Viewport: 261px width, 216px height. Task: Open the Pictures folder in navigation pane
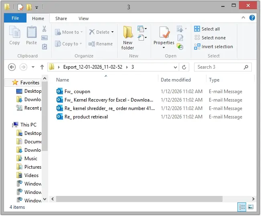pyautogui.click(x=29, y=167)
